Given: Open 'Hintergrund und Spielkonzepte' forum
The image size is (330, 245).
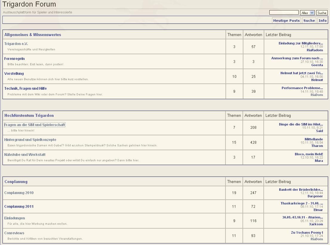Looking at the screenshot, I should coord(30,140).
